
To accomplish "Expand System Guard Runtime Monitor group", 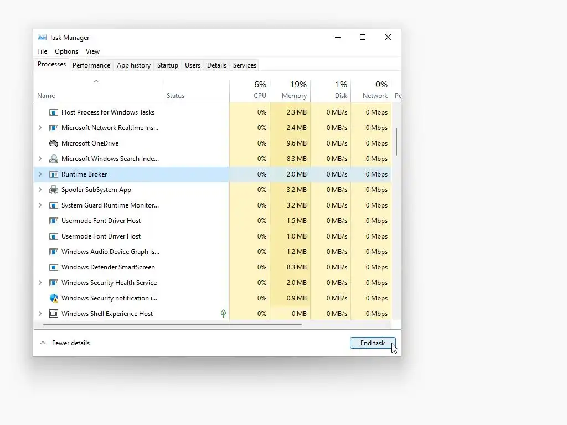I will coord(40,205).
